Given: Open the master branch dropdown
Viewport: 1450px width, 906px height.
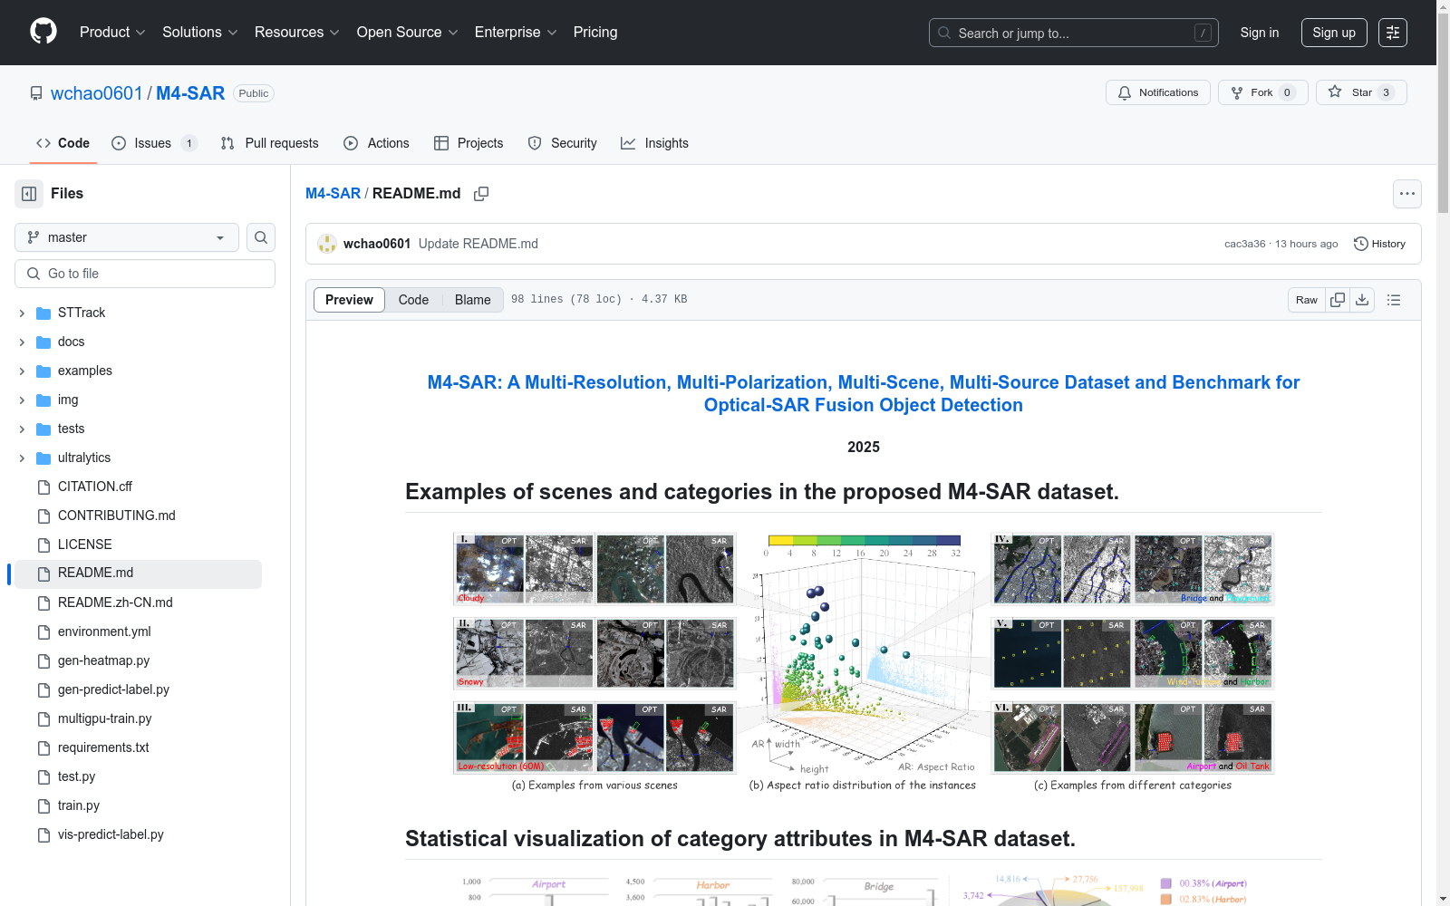Looking at the screenshot, I should click(127, 237).
